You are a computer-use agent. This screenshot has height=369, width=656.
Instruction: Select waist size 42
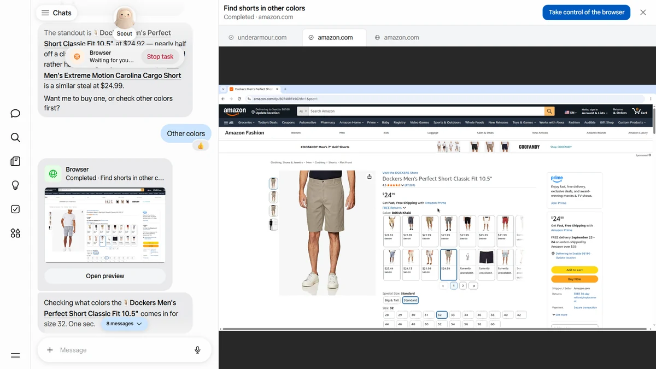pos(520,315)
